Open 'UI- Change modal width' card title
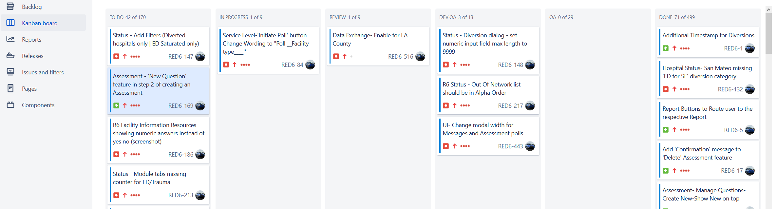777x209 pixels. click(x=483, y=129)
